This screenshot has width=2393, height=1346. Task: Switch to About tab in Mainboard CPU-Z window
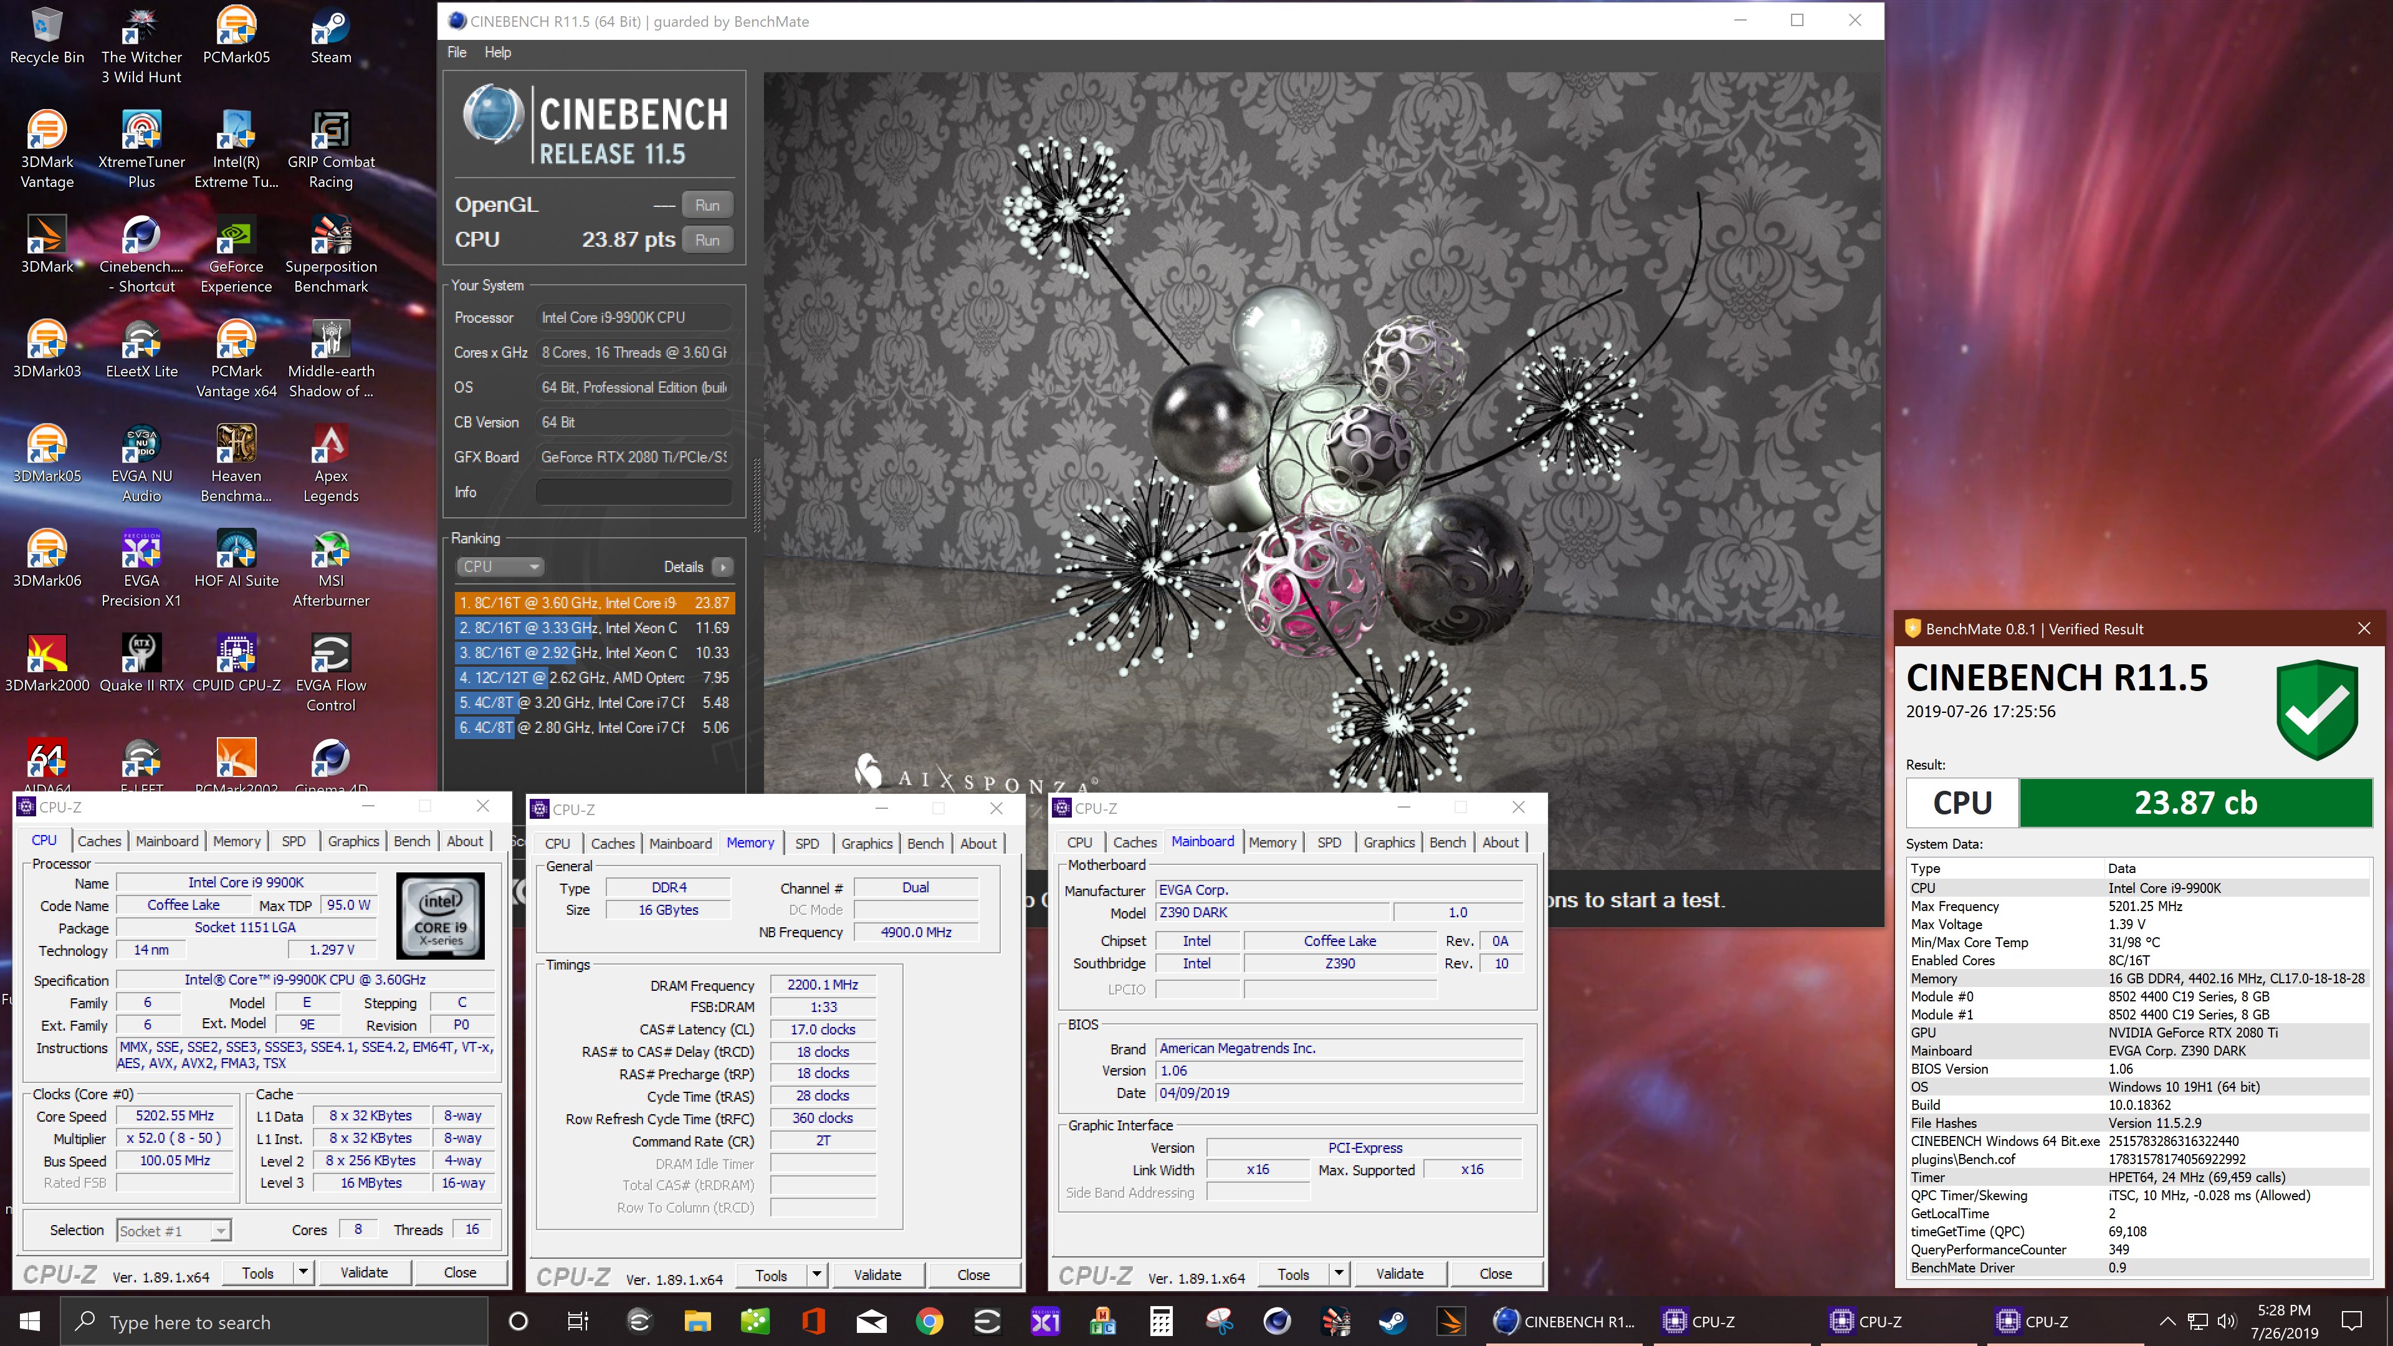(1500, 842)
